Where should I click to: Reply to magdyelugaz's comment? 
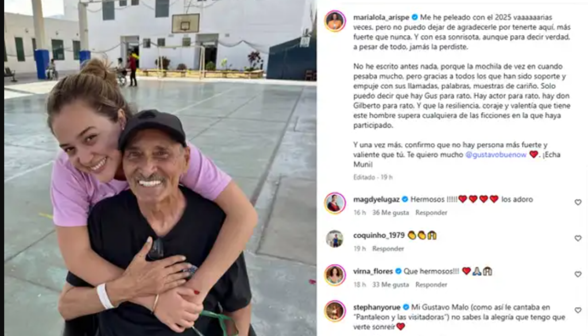coord(431,213)
